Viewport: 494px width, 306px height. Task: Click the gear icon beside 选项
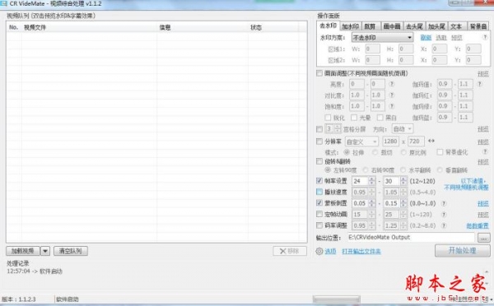pyautogui.click(x=319, y=251)
